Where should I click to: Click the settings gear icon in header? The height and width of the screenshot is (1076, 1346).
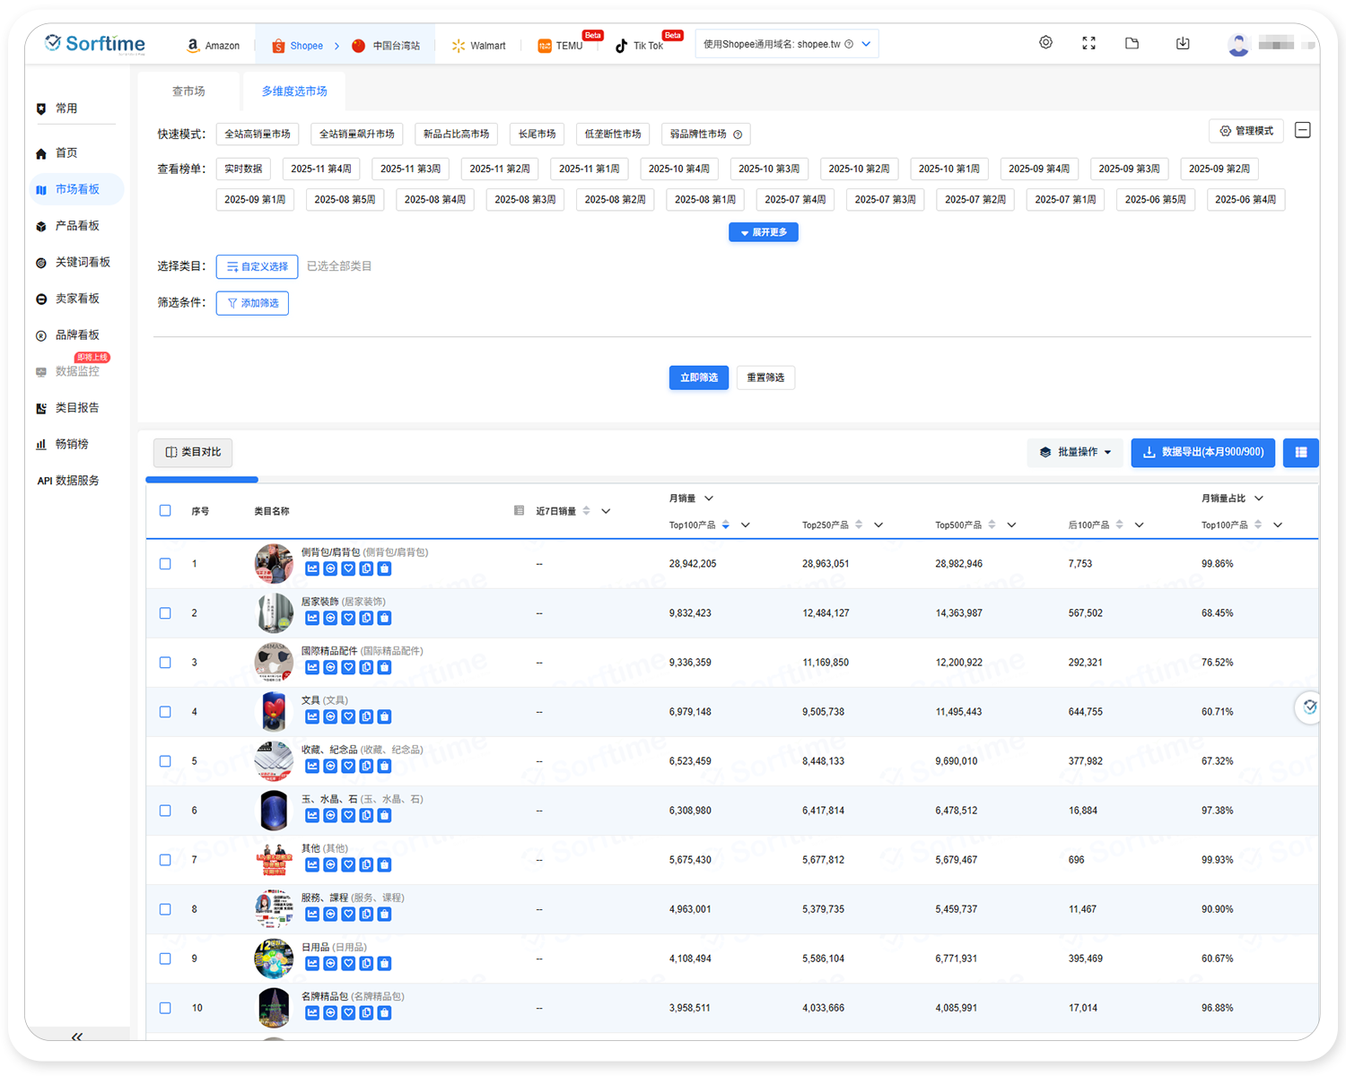(x=1045, y=43)
